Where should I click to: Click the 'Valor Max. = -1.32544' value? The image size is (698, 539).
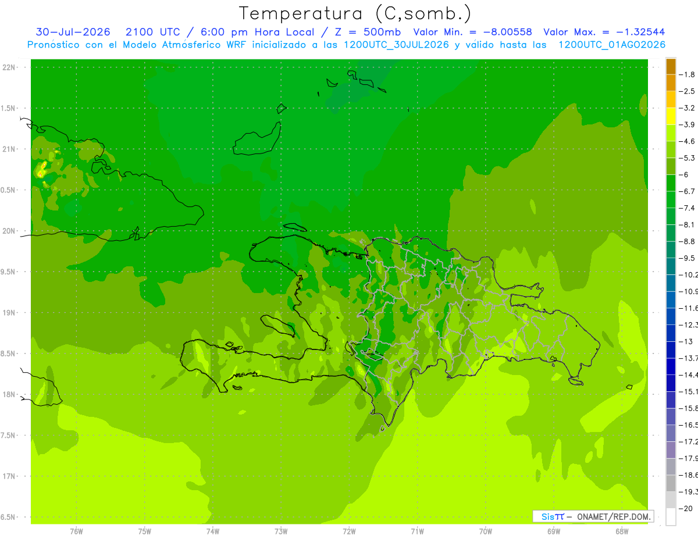tap(604, 32)
